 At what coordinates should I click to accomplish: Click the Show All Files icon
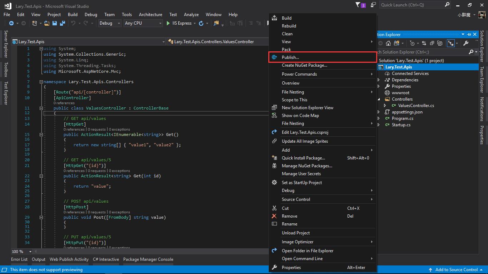pyautogui.click(x=440, y=43)
